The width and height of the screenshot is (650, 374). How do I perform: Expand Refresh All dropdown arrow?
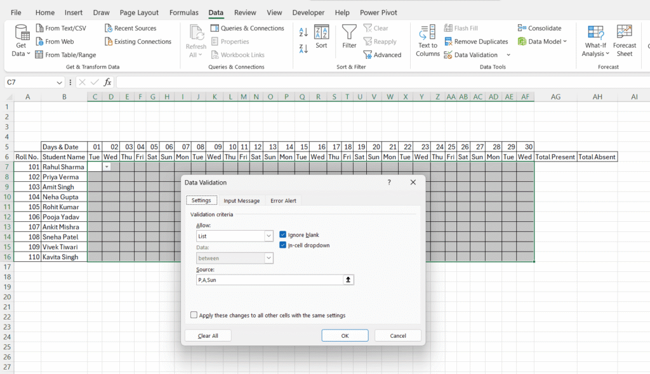tap(200, 55)
